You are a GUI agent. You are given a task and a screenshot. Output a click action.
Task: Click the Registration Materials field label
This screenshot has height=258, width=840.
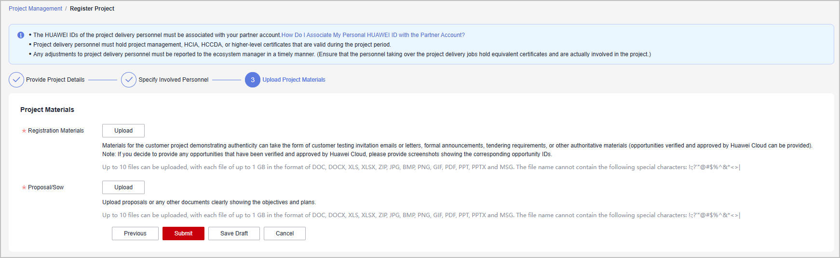click(56, 131)
